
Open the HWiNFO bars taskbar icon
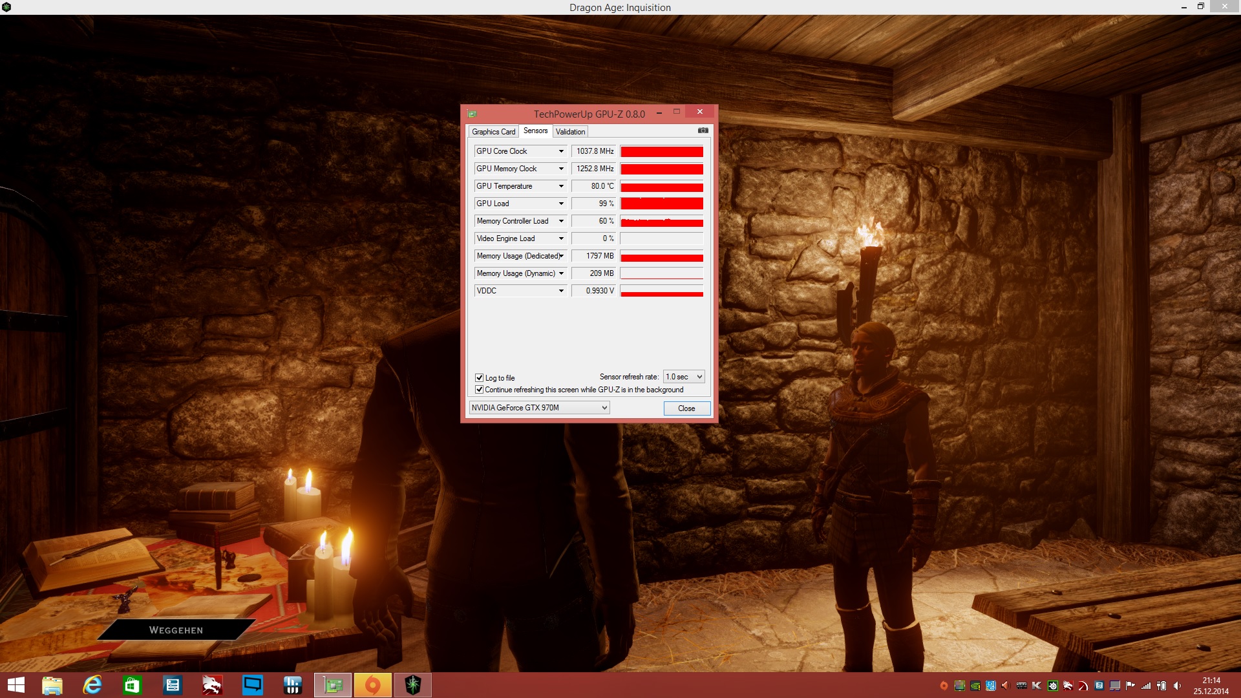293,685
